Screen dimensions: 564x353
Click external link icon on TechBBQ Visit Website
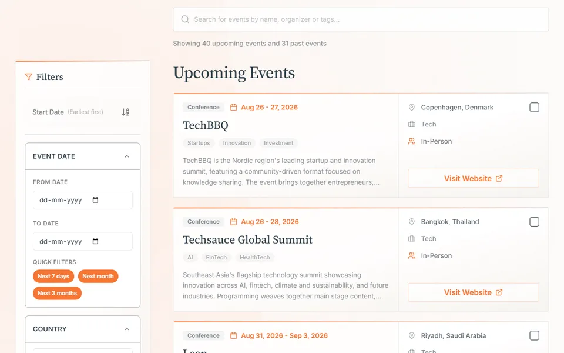(x=499, y=178)
